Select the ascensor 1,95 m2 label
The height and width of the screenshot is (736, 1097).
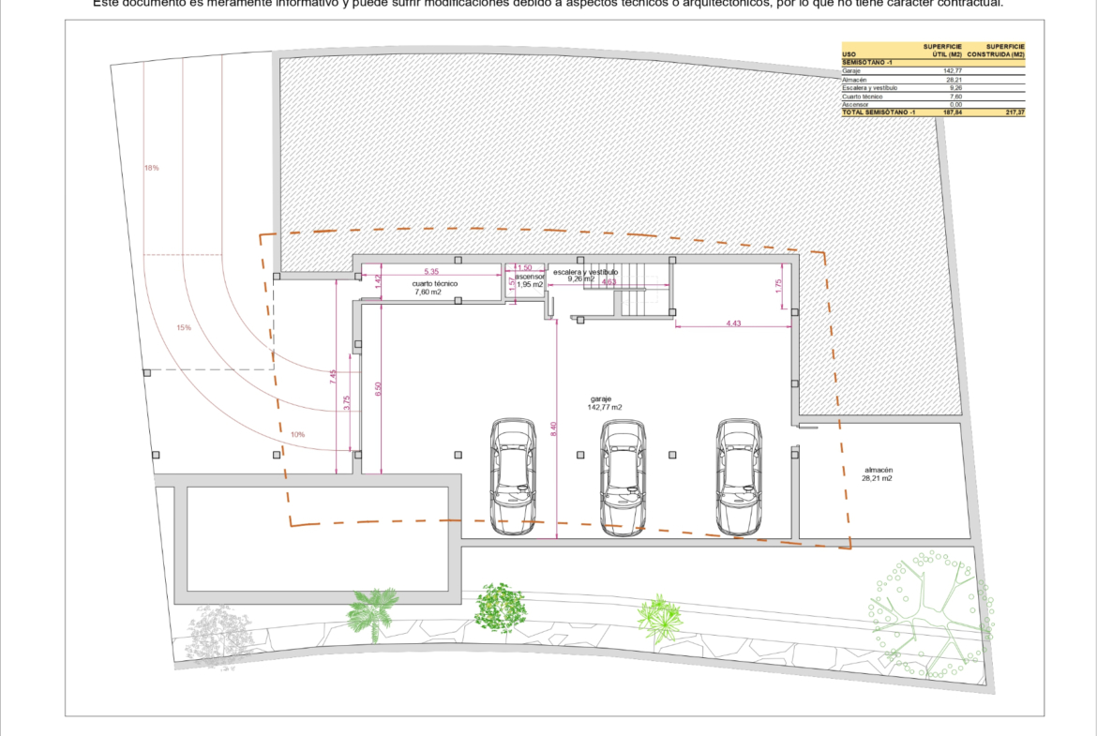530,280
